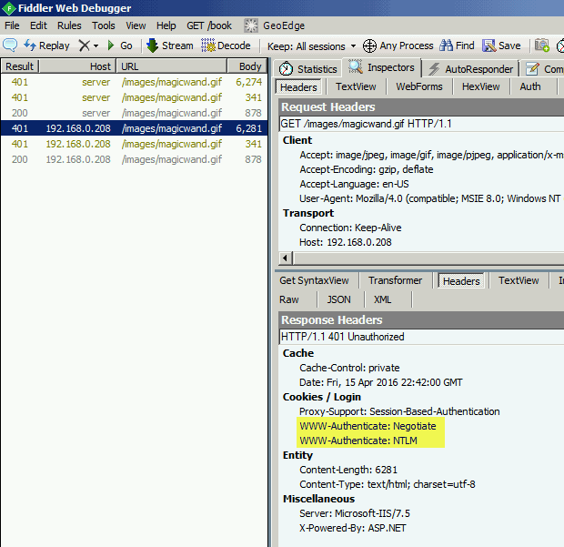Click the Get SyntaxView button
564x547 pixels.
pyautogui.click(x=314, y=280)
